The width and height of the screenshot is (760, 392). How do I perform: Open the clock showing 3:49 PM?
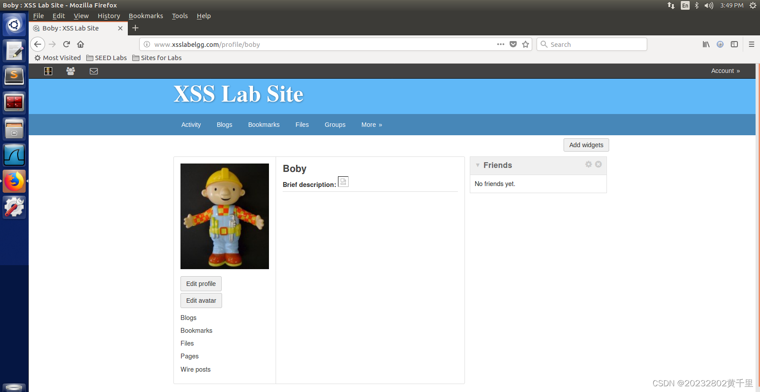(732, 5)
